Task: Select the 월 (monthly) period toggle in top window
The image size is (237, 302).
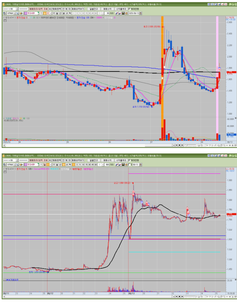Action: pyautogui.click(x=57, y=13)
